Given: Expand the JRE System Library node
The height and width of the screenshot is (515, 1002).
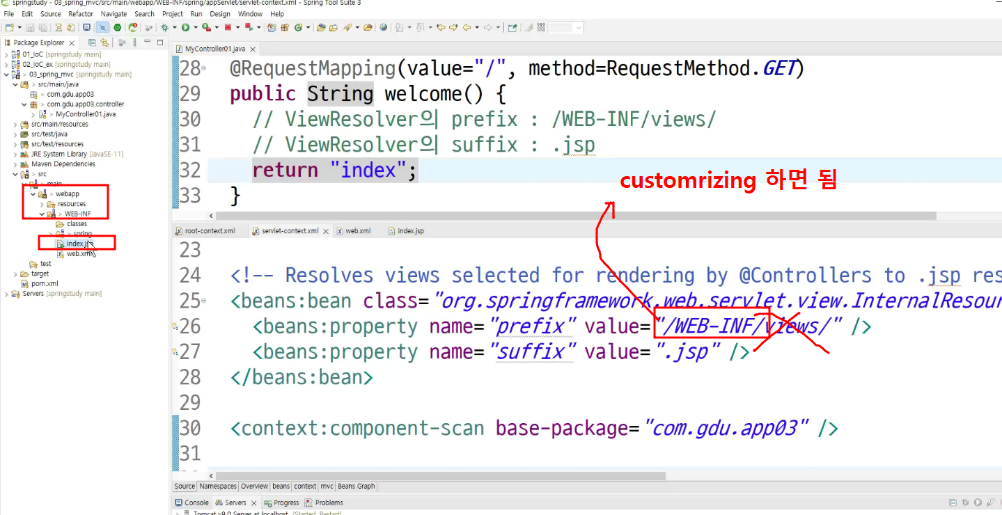Looking at the screenshot, I should pyautogui.click(x=15, y=154).
